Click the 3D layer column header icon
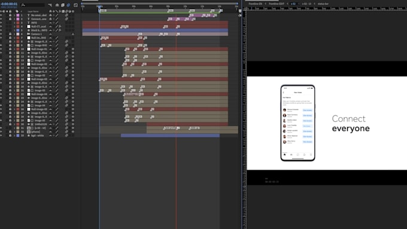Viewport: 407px width, 229px height. pyautogui.click(x=73, y=11)
